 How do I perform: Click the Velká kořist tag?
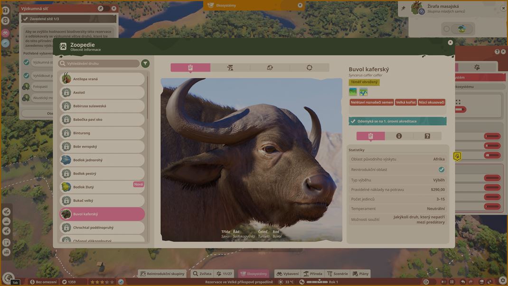[x=405, y=103]
